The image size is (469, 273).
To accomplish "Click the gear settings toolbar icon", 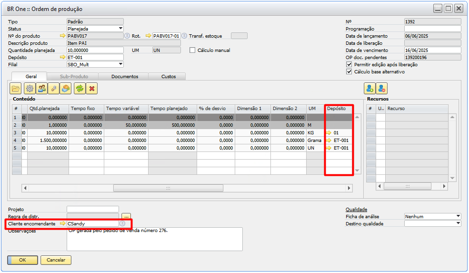I will coord(30,89).
